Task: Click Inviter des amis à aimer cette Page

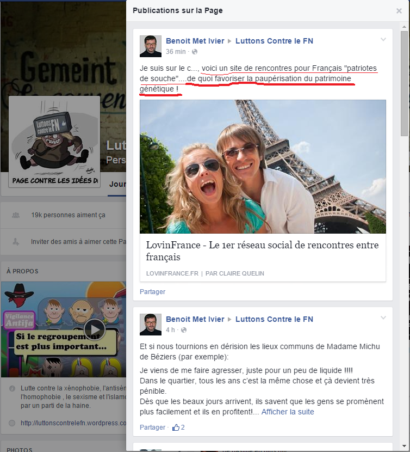Action: point(78,242)
